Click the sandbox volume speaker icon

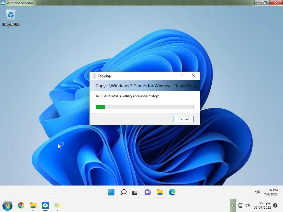click(257, 192)
